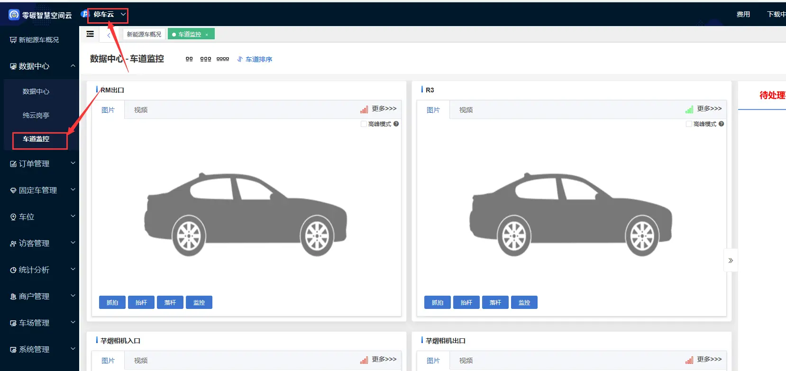Switch to the 新能源车概况 page tab
Screen dimensions: 786x371
coord(144,34)
